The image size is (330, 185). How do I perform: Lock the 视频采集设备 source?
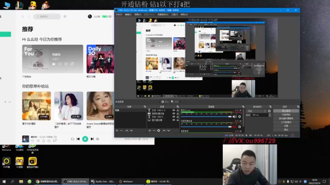(178, 113)
